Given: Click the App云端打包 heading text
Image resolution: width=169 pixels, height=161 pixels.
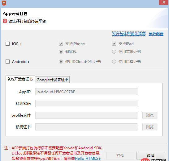Looking at the screenshot, I should 15,14.
